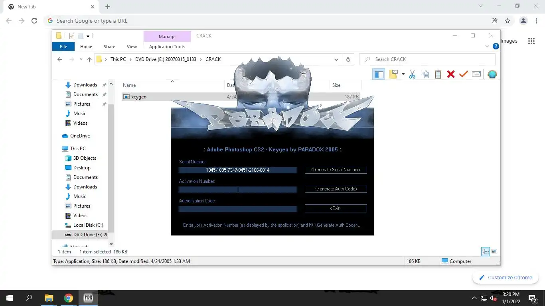
Task: Switch to Details view icon
Action: (486, 251)
